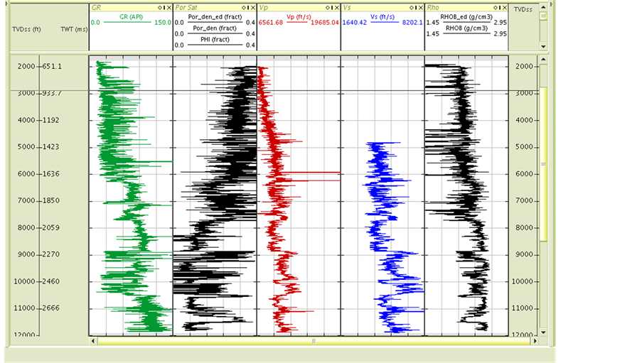642x363 pixels.
Task: Click the bar icon in the Vs track header
Action: [x=414, y=7]
